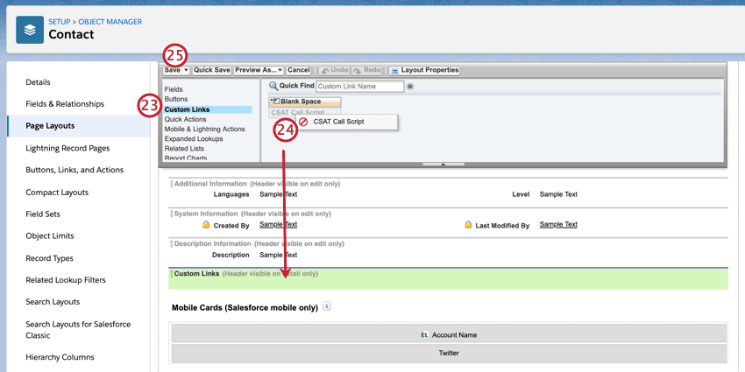Click the Quick Save button
Screen dimensions: 745x372
tap(212, 70)
